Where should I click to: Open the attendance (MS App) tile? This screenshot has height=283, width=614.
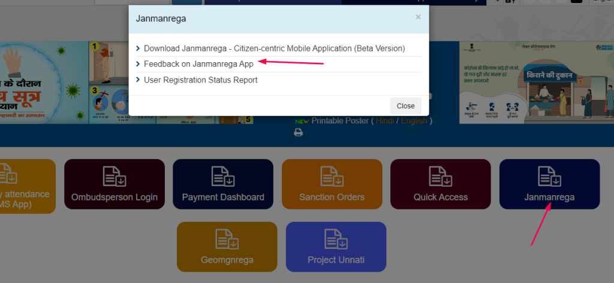(28, 186)
